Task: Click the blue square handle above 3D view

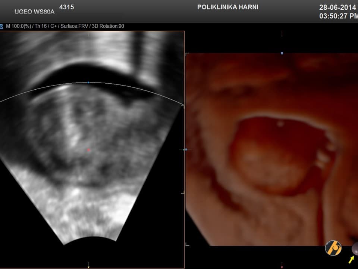Action: pos(282,53)
